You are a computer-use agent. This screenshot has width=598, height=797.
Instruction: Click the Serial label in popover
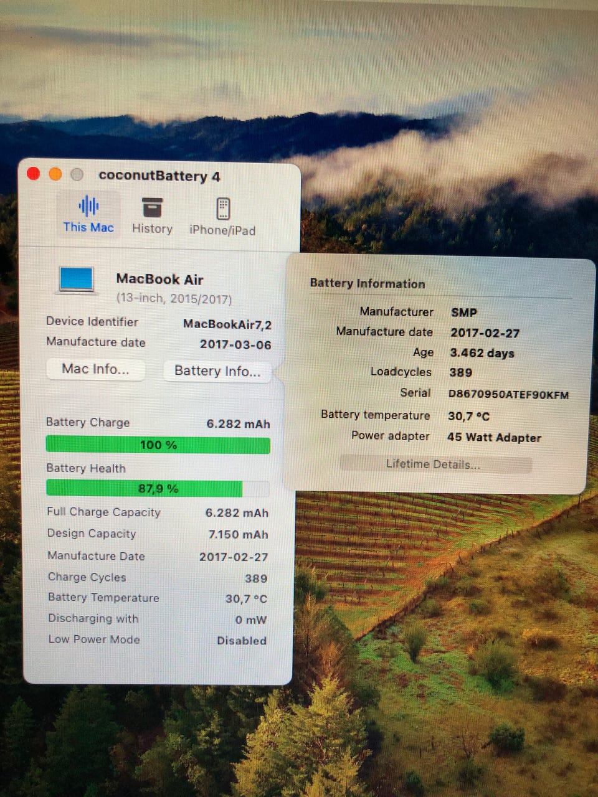(415, 393)
